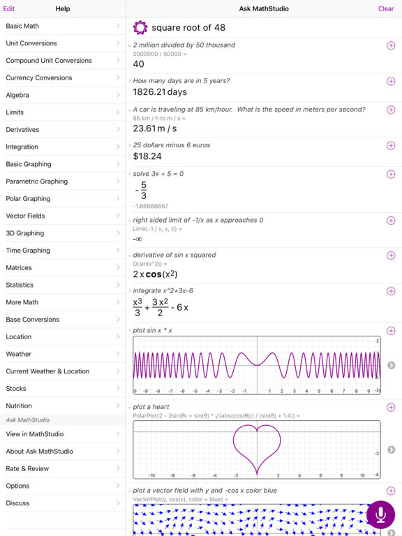Image resolution: width=402 pixels, height=536 pixels.
Task: Open View in MathStudio
Action: click(x=63, y=434)
